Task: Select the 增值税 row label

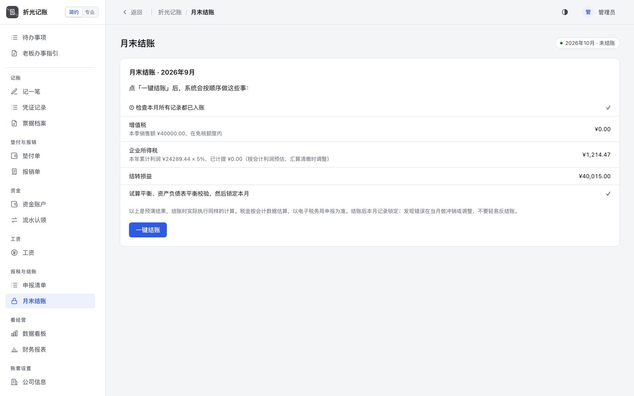Action: pos(137,125)
